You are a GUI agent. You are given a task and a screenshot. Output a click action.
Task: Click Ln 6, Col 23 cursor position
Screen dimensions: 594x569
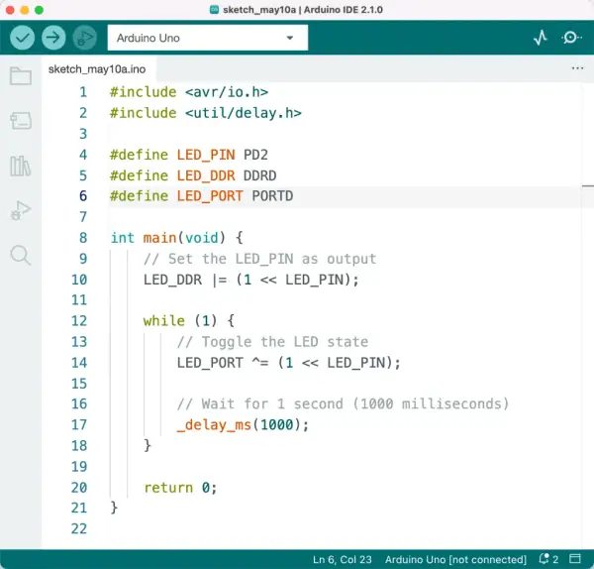[343, 559]
